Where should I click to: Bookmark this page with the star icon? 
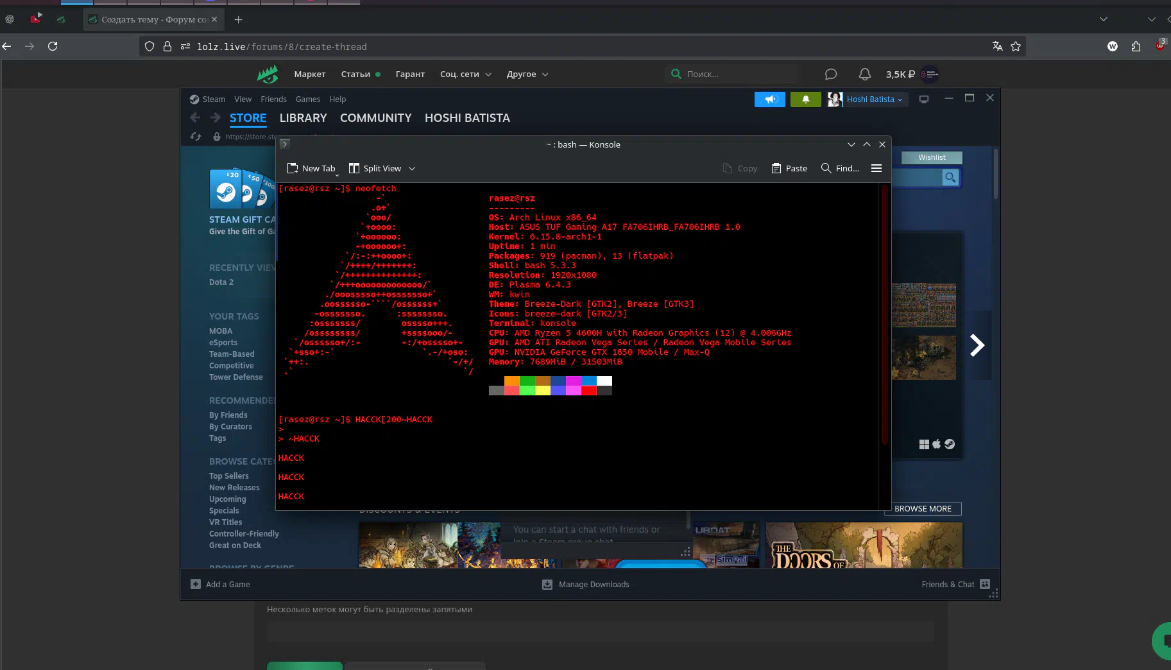1016,46
